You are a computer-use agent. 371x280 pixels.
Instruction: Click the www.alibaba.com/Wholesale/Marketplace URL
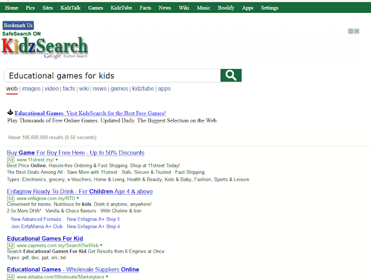click(60, 277)
